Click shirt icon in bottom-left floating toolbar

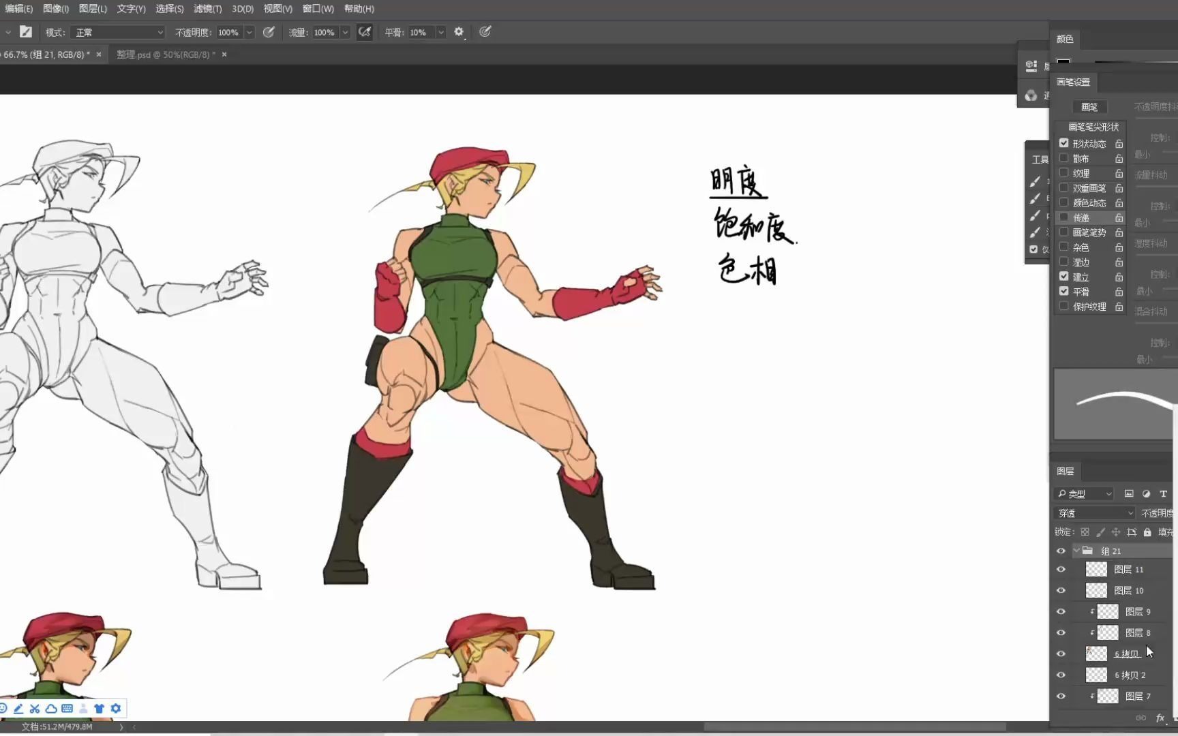[99, 709]
